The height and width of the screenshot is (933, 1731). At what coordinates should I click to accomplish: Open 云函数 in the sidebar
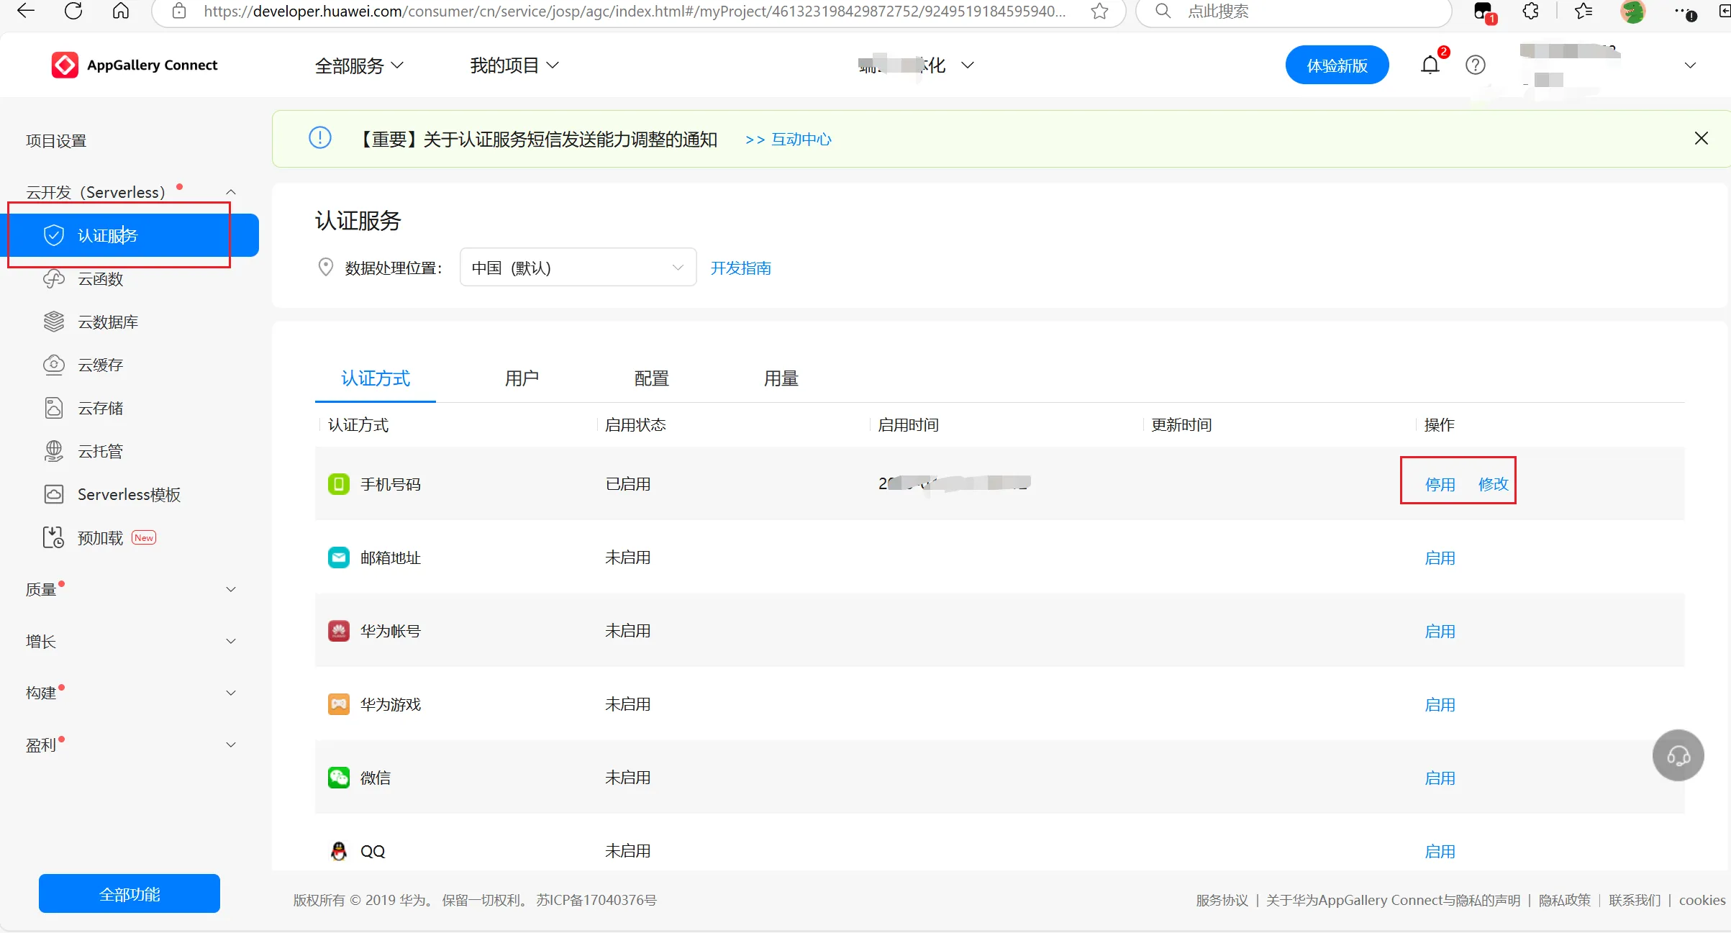[100, 279]
